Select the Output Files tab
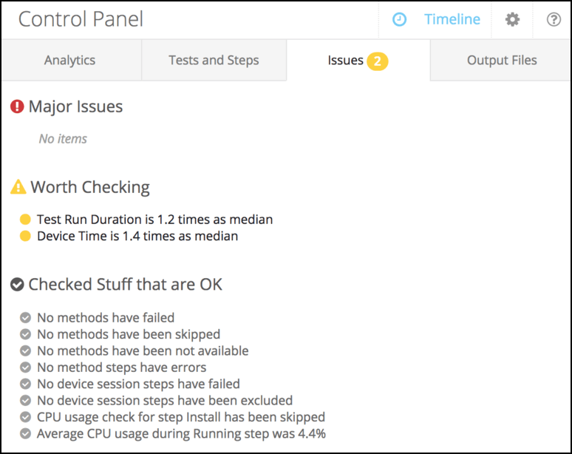 point(502,61)
